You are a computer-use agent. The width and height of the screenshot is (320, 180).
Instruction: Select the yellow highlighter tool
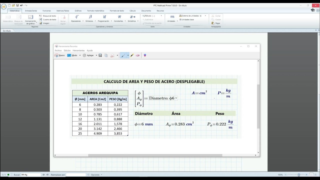(132, 55)
